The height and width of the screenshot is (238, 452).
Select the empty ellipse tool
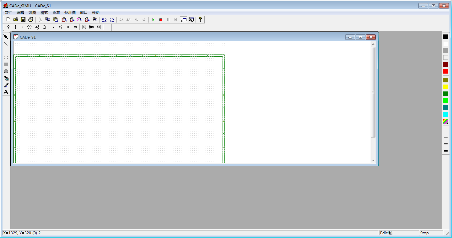[x=6, y=58]
